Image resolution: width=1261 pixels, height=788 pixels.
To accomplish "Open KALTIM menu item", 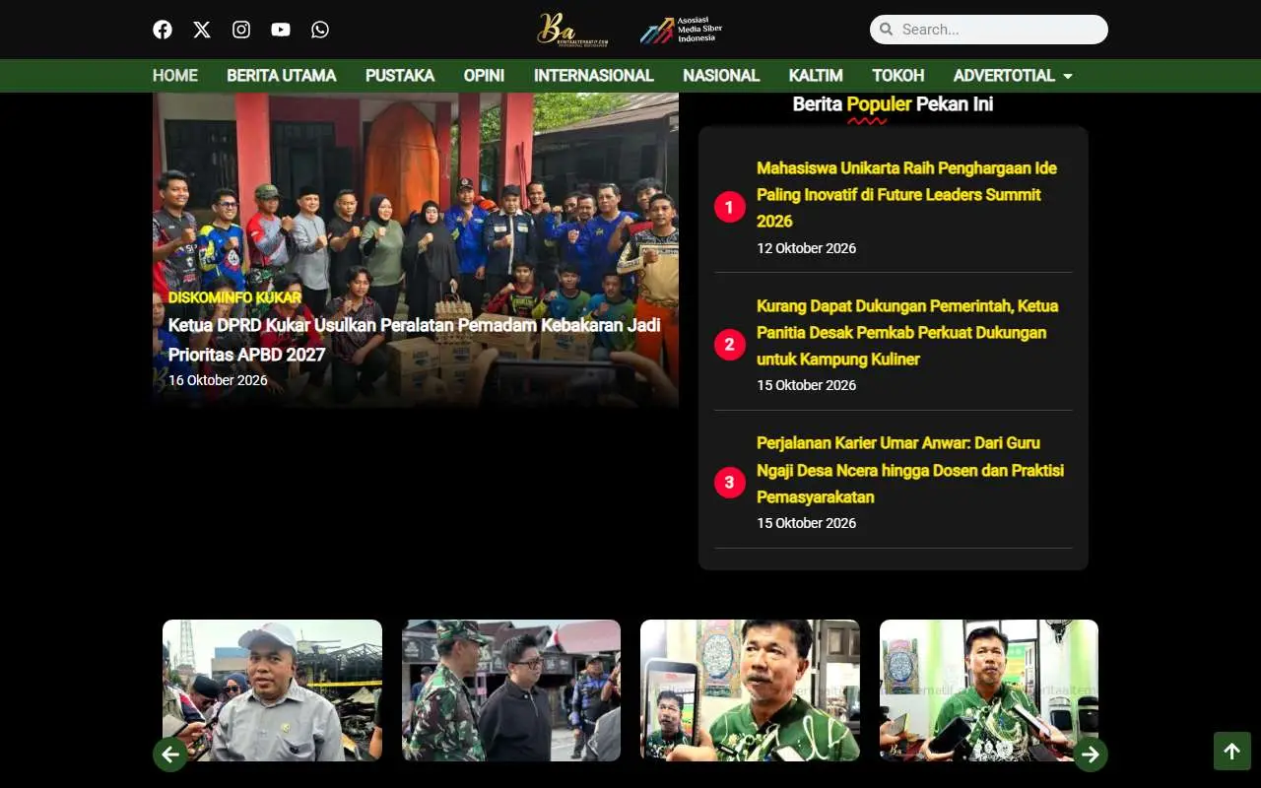I will coord(816,76).
